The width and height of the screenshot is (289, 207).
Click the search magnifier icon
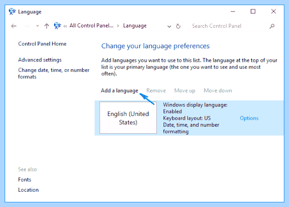[x=272, y=26]
